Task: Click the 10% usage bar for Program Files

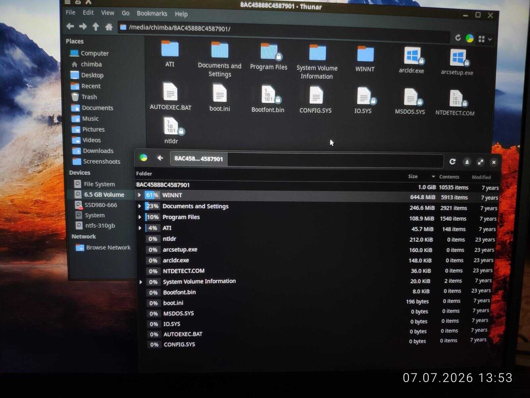Action: [x=153, y=217]
